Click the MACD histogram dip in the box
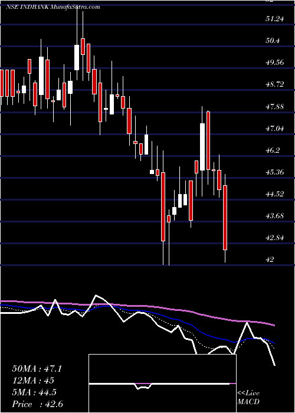The height and width of the screenshot is (413, 295). pos(143,386)
